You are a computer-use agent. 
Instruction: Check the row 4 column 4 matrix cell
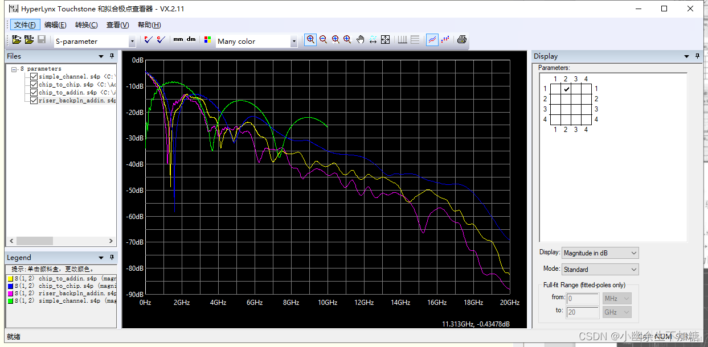click(x=587, y=119)
